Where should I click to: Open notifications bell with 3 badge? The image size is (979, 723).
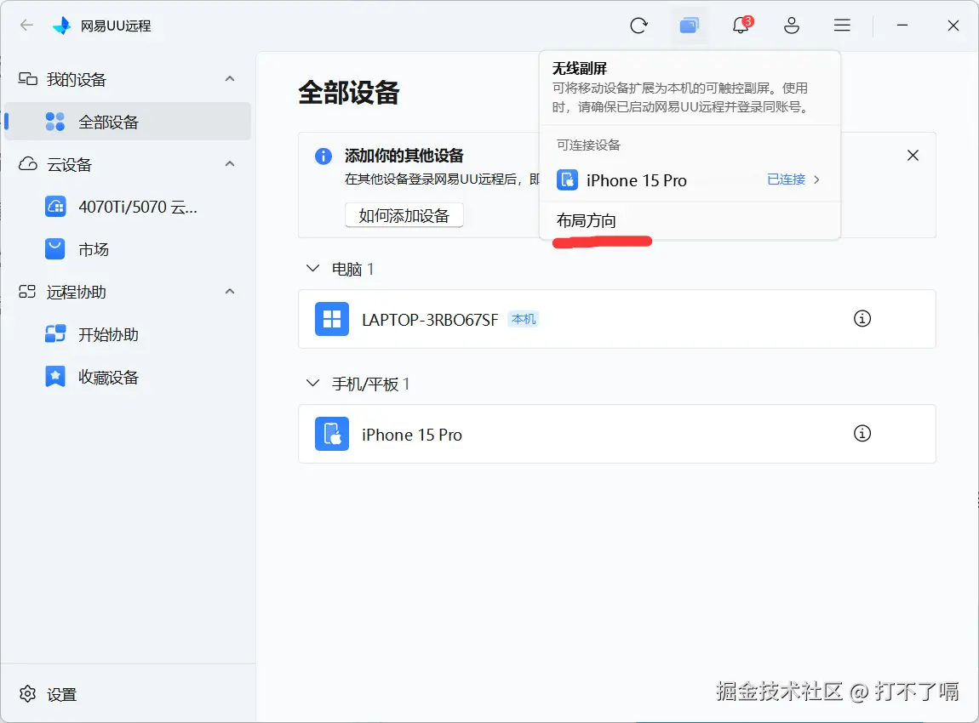pos(741,26)
